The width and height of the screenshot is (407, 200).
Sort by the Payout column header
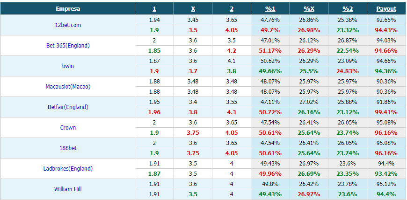[386, 9]
